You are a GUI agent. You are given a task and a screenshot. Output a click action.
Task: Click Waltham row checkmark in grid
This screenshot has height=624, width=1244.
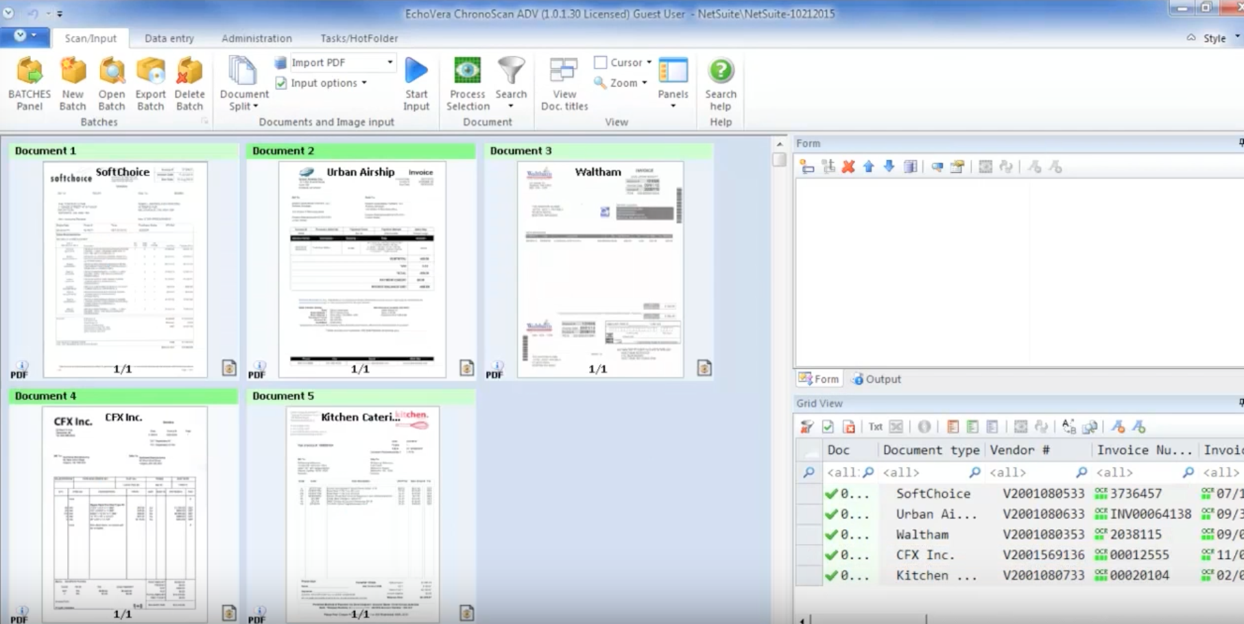[x=831, y=535]
